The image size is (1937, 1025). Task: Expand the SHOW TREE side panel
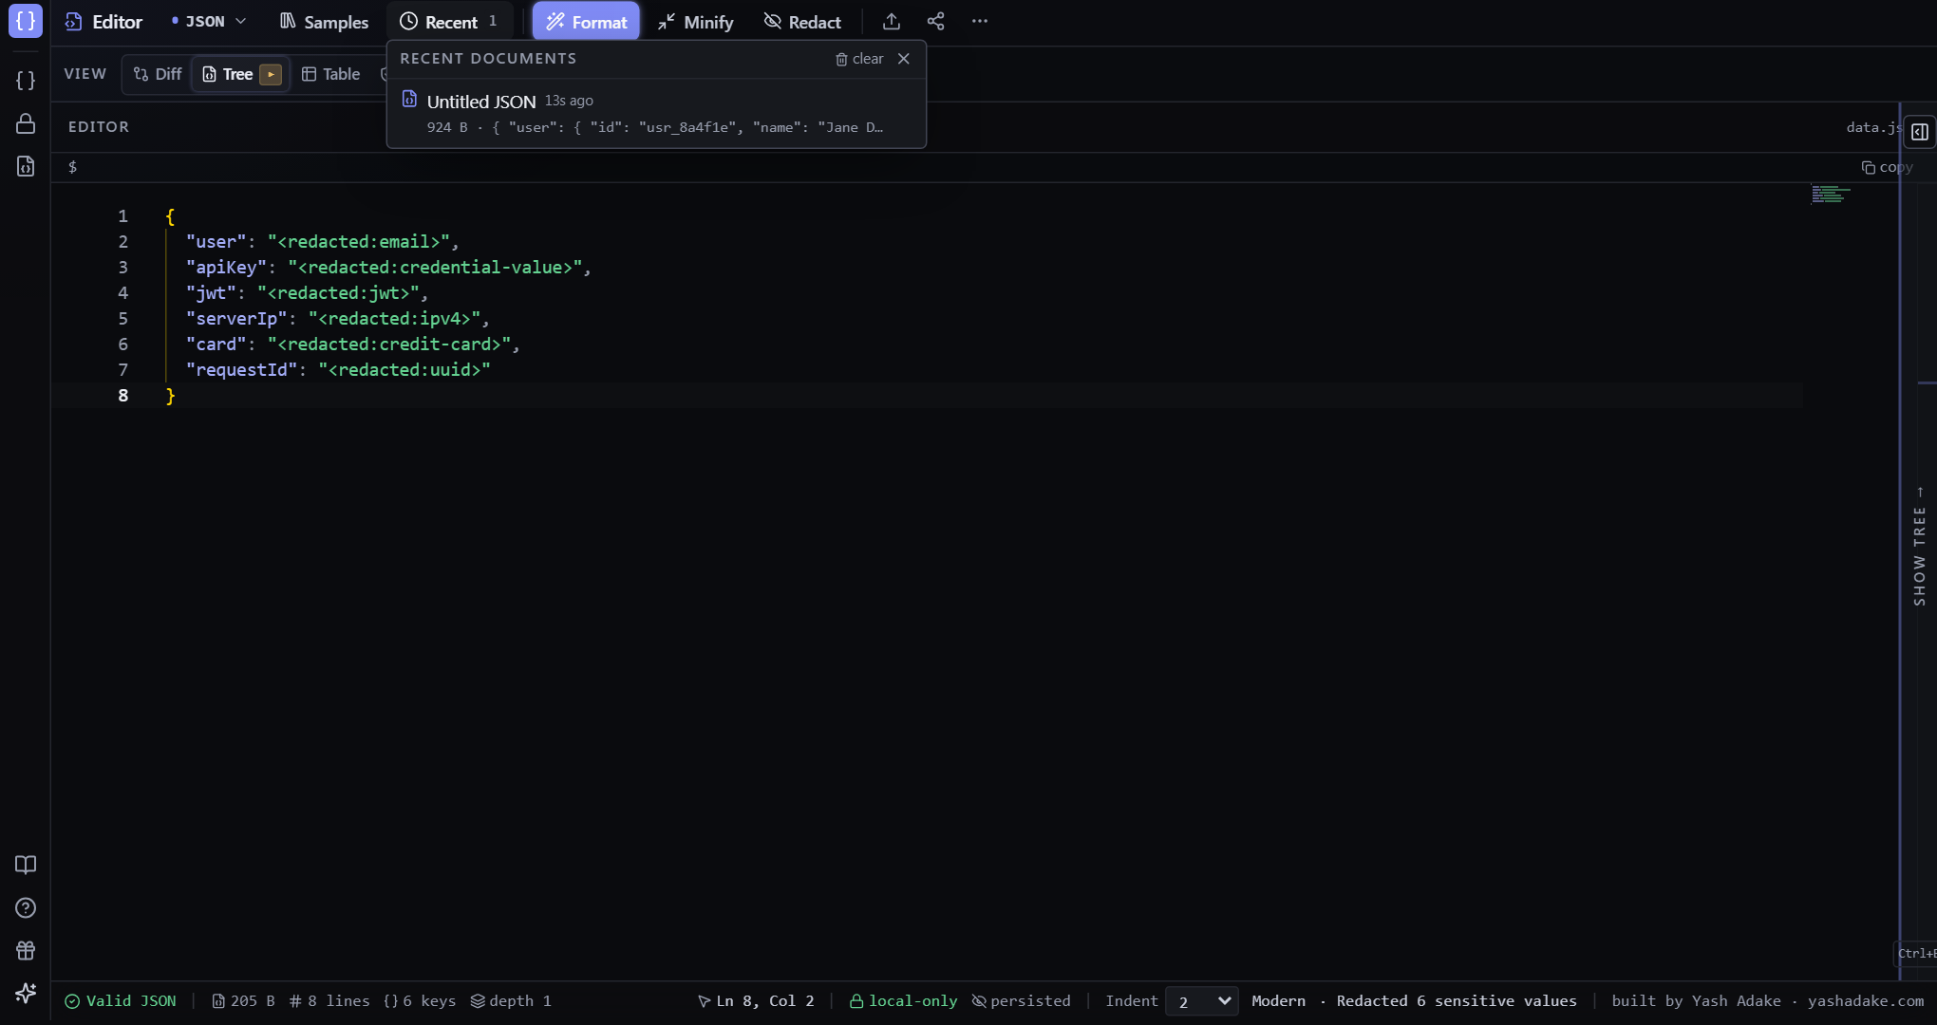coord(1919,547)
